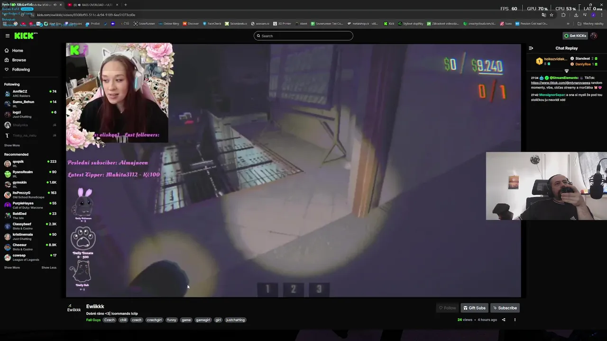
Task: Open Chrome three-dot menu
Action: point(601,15)
